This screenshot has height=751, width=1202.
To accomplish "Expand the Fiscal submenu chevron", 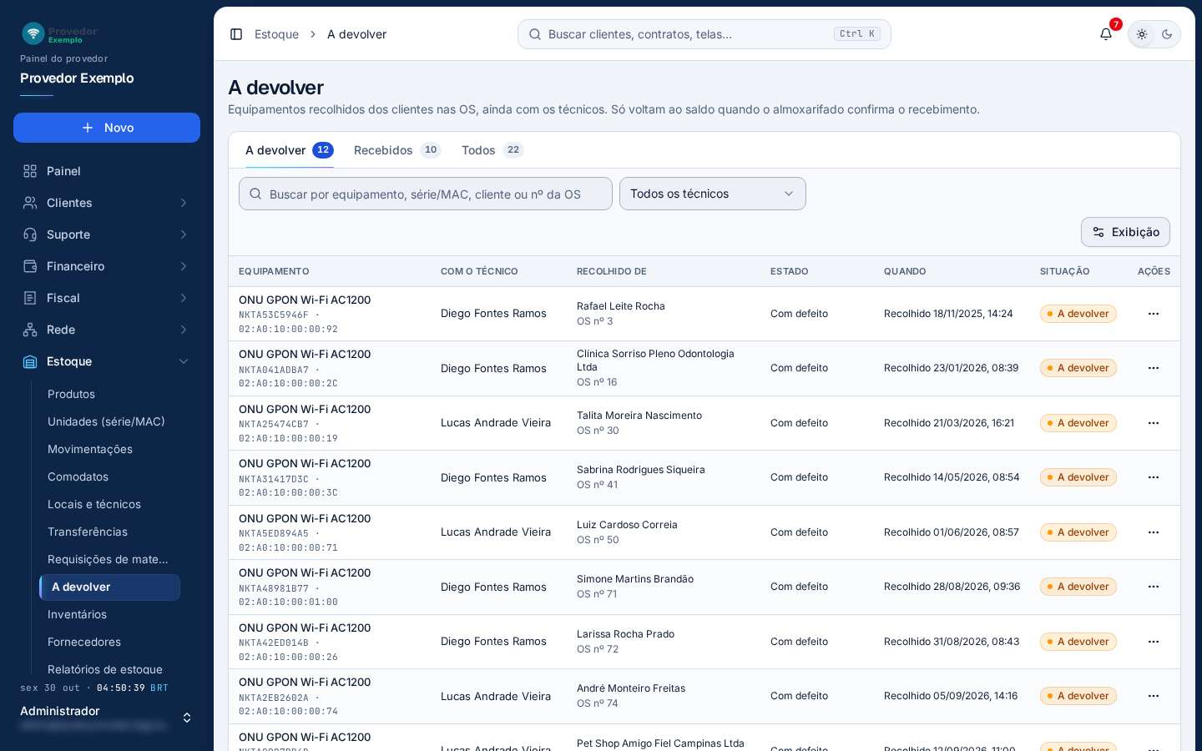I will (x=184, y=298).
